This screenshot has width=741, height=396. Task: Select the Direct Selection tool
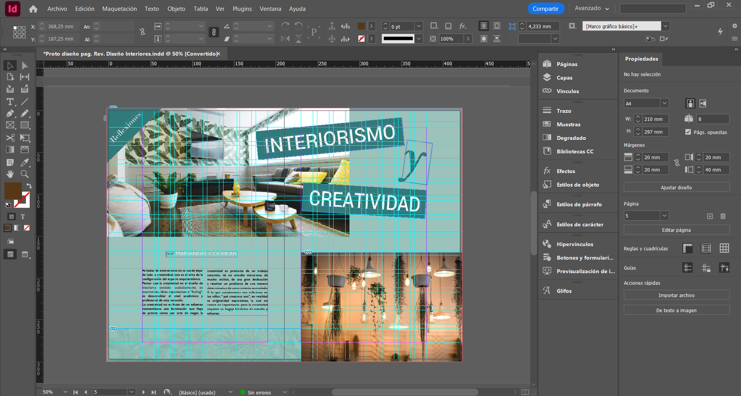tap(25, 66)
